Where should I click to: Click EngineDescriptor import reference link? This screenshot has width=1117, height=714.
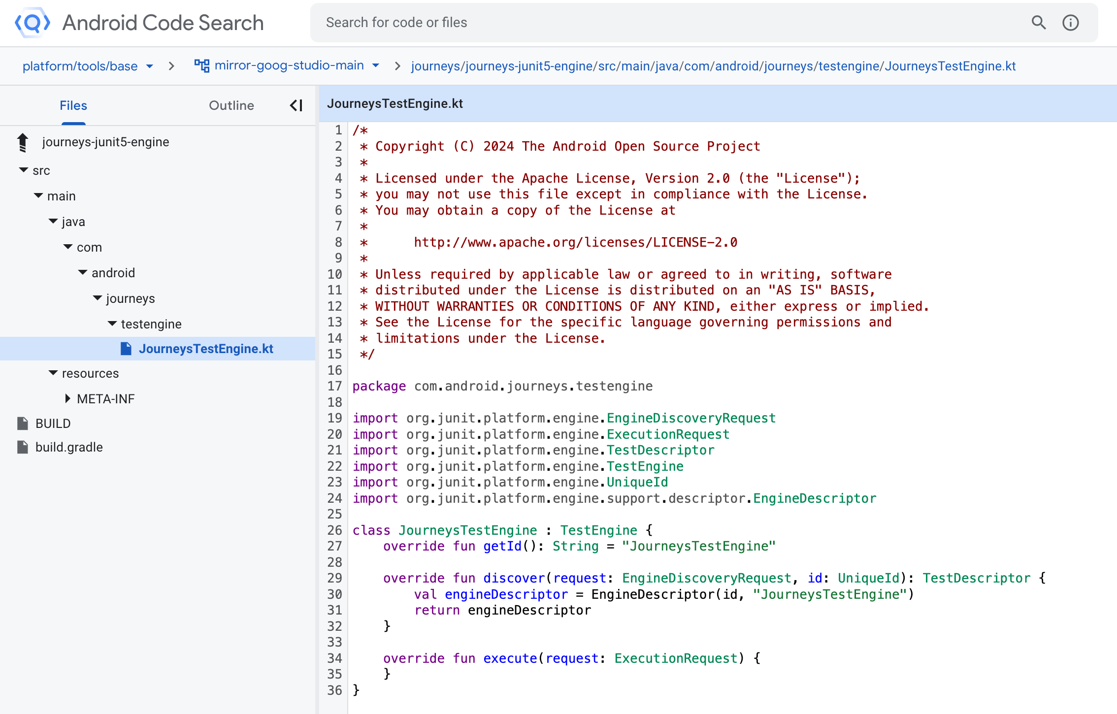814,498
